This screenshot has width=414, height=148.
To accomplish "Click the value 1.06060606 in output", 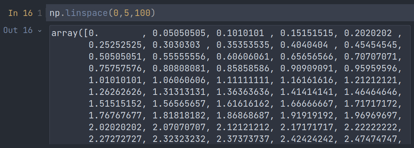I will [x=179, y=80].
